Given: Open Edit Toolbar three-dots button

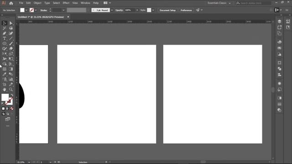Looking at the screenshot, I should coord(8,126).
